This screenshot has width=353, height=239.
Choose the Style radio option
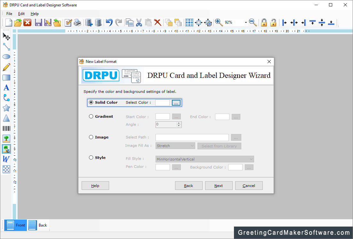click(91, 157)
